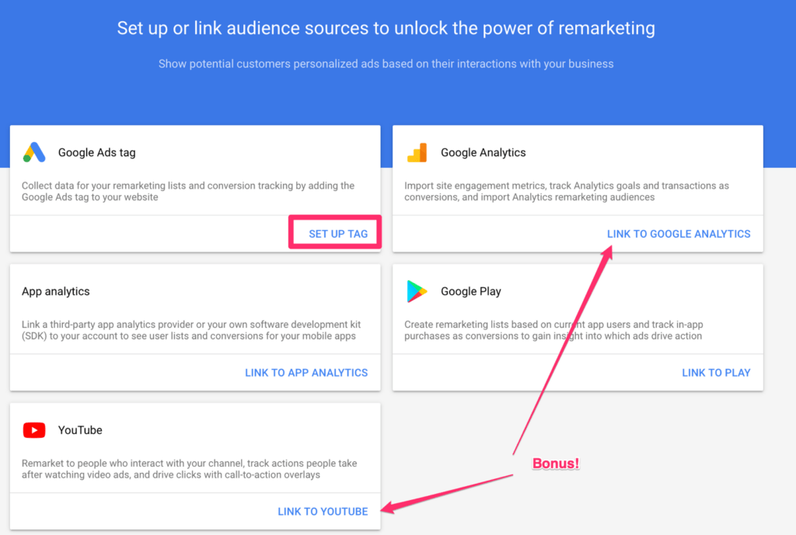Select LINK TO APP ANALYTICS
796x535 pixels.
[306, 373]
